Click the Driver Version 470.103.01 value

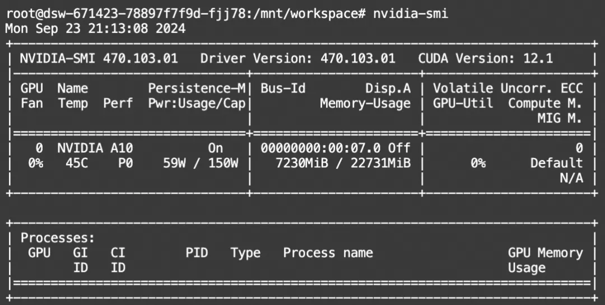(x=357, y=58)
